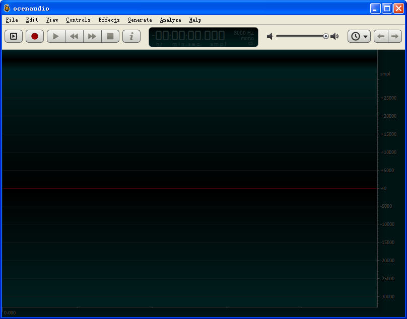Mute audio via the small speaker icon
The width and height of the screenshot is (407, 319).
(270, 36)
